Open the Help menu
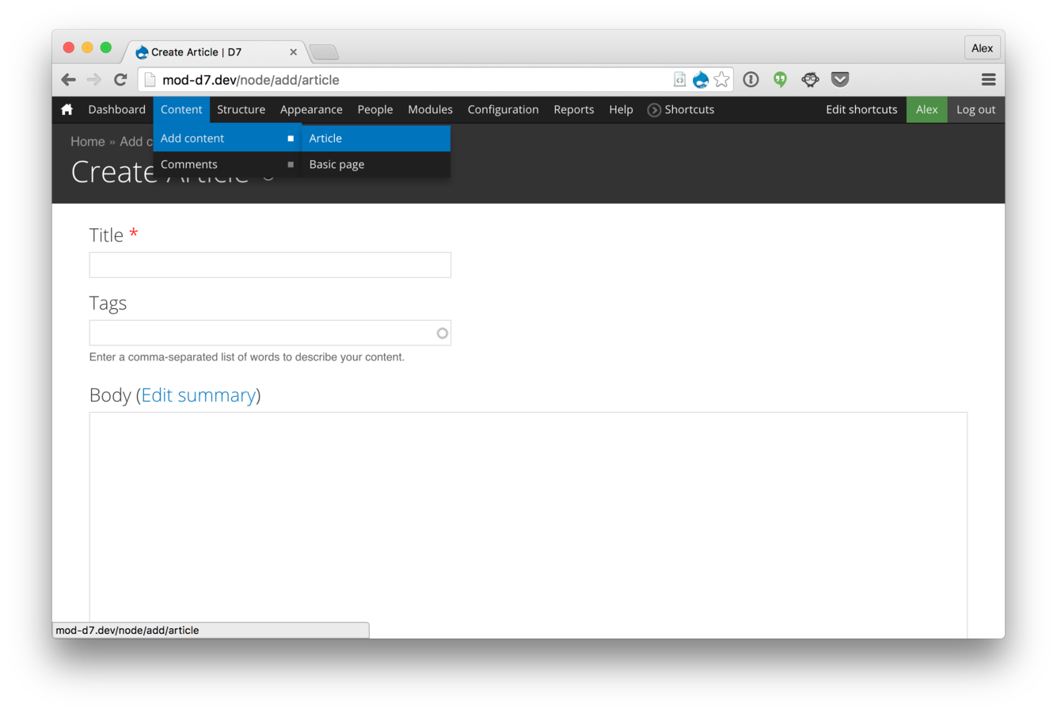The height and width of the screenshot is (713, 1057). (621, 109)
